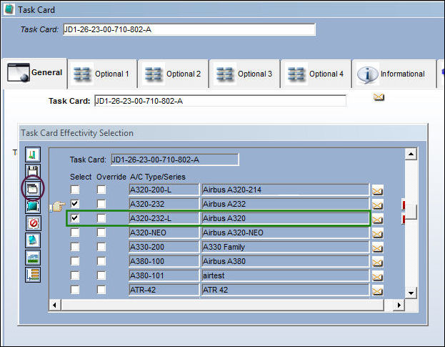
Task: Check Select box for A320-NEO
Action: click(75, 233)
